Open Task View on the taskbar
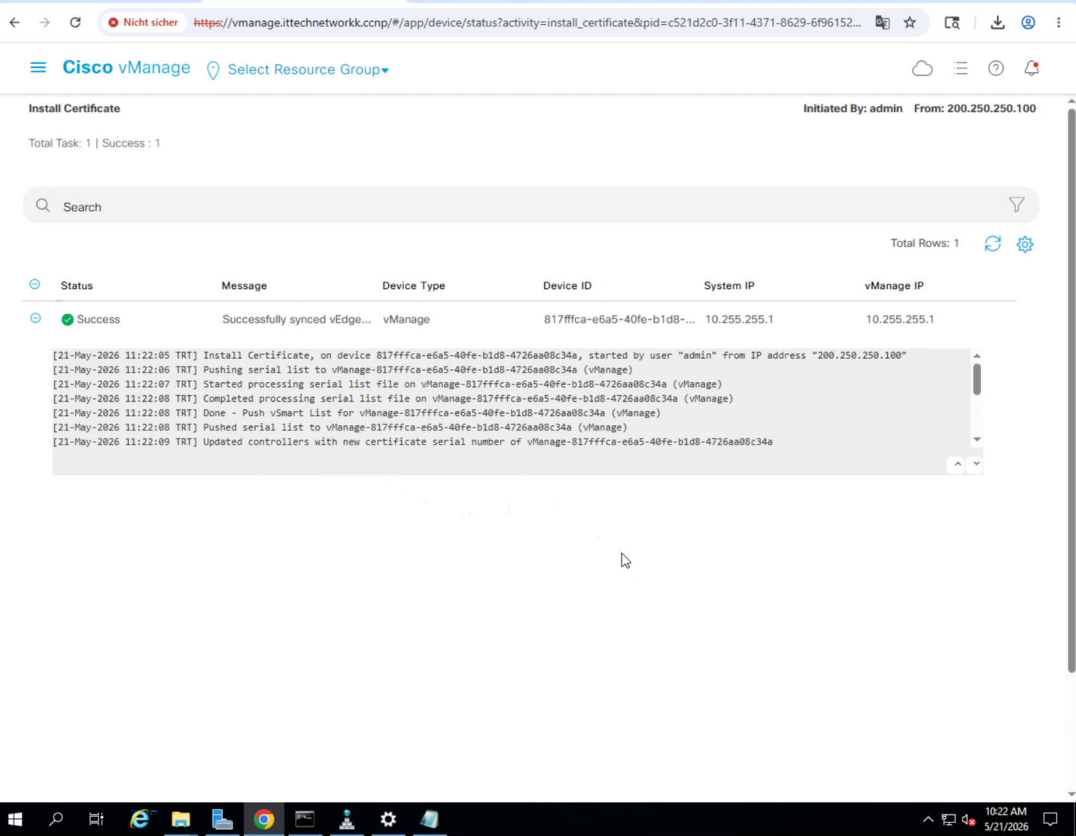 tap(96, 819)
